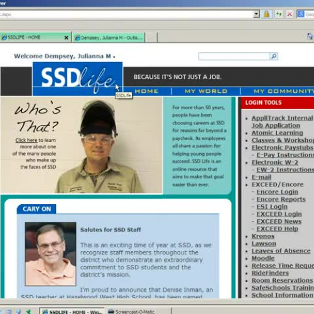This screenshot has width=314, height=314.
Task: Click the home icon in browser toolbar
Action: click(x=310, y=36)
